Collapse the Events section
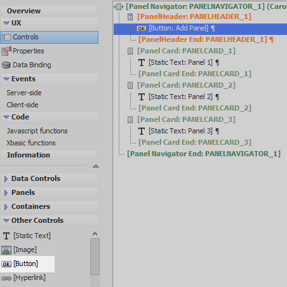The width and height of the screenshot is (287, 287). click(50, 79)
